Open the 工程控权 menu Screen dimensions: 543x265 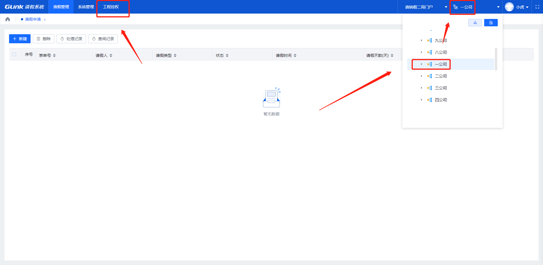111,7
